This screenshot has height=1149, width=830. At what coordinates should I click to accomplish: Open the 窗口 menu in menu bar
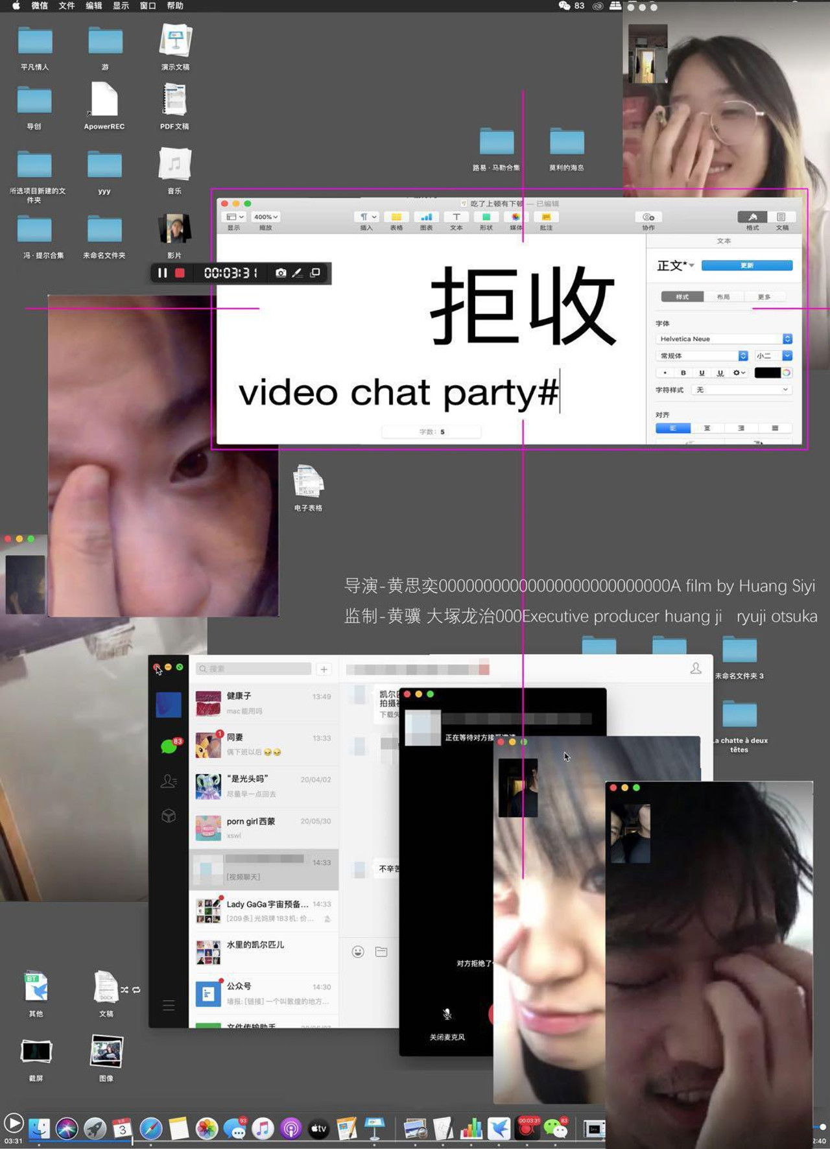coord(148,6)
